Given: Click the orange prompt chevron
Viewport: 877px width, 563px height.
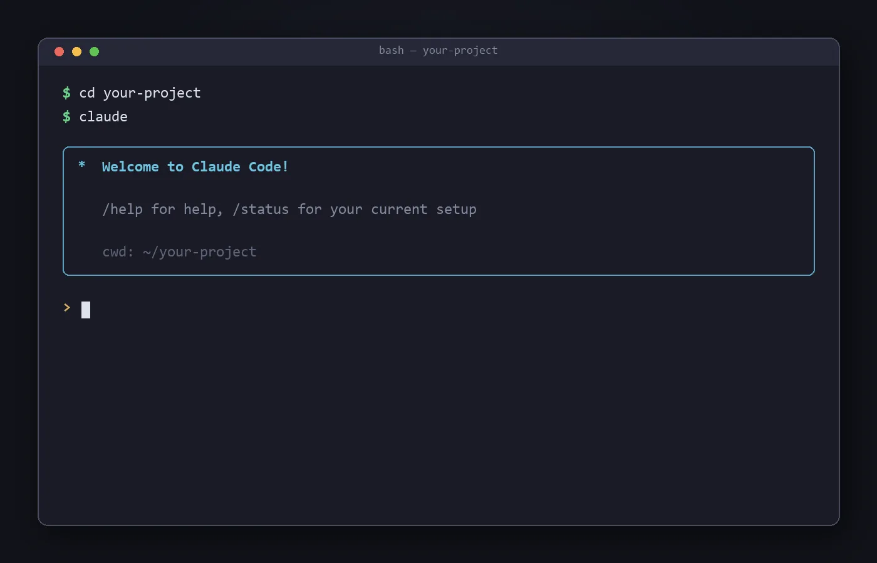Looking at the screenshot, I should [67, 308].
